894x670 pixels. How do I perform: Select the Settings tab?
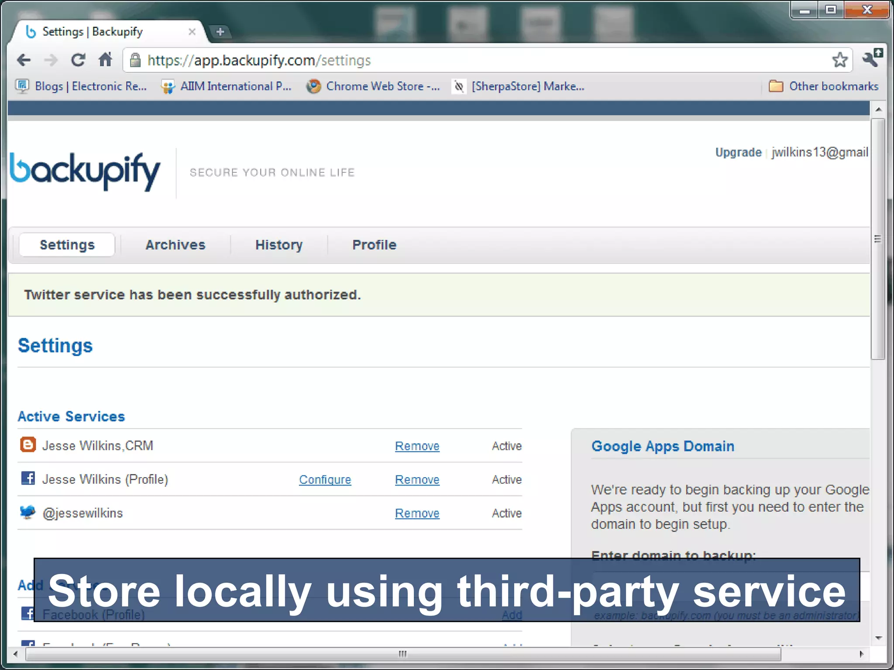[67, 245]
